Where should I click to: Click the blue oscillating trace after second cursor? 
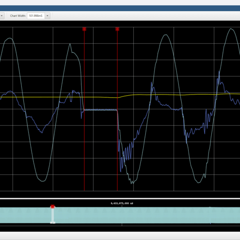point(125,153)
